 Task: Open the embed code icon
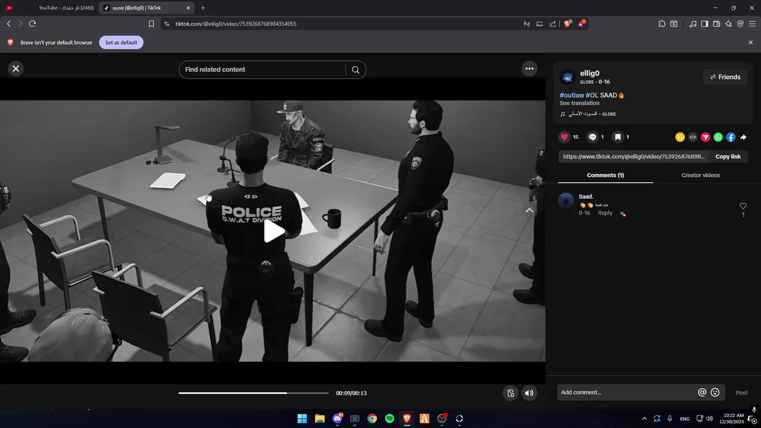point(693,137)
